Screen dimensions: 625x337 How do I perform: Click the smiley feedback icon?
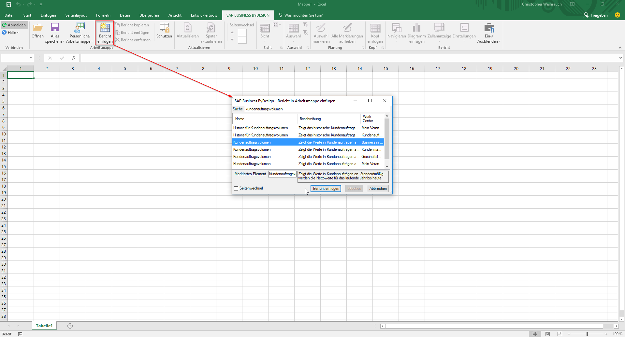pos(617,15)
